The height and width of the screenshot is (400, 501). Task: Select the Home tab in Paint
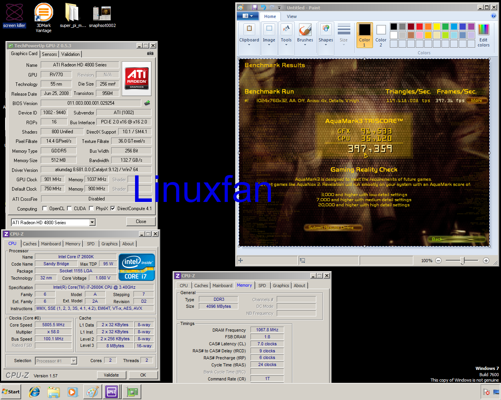[270, 16]
